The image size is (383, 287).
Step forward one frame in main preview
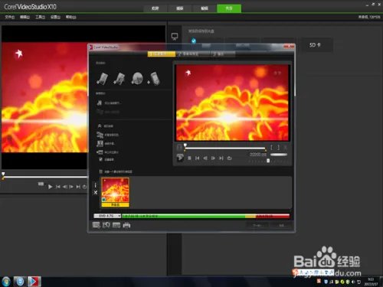click(x=71, y=187)
